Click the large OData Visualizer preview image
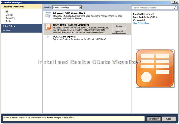The image size is (179, 124). 155,68
